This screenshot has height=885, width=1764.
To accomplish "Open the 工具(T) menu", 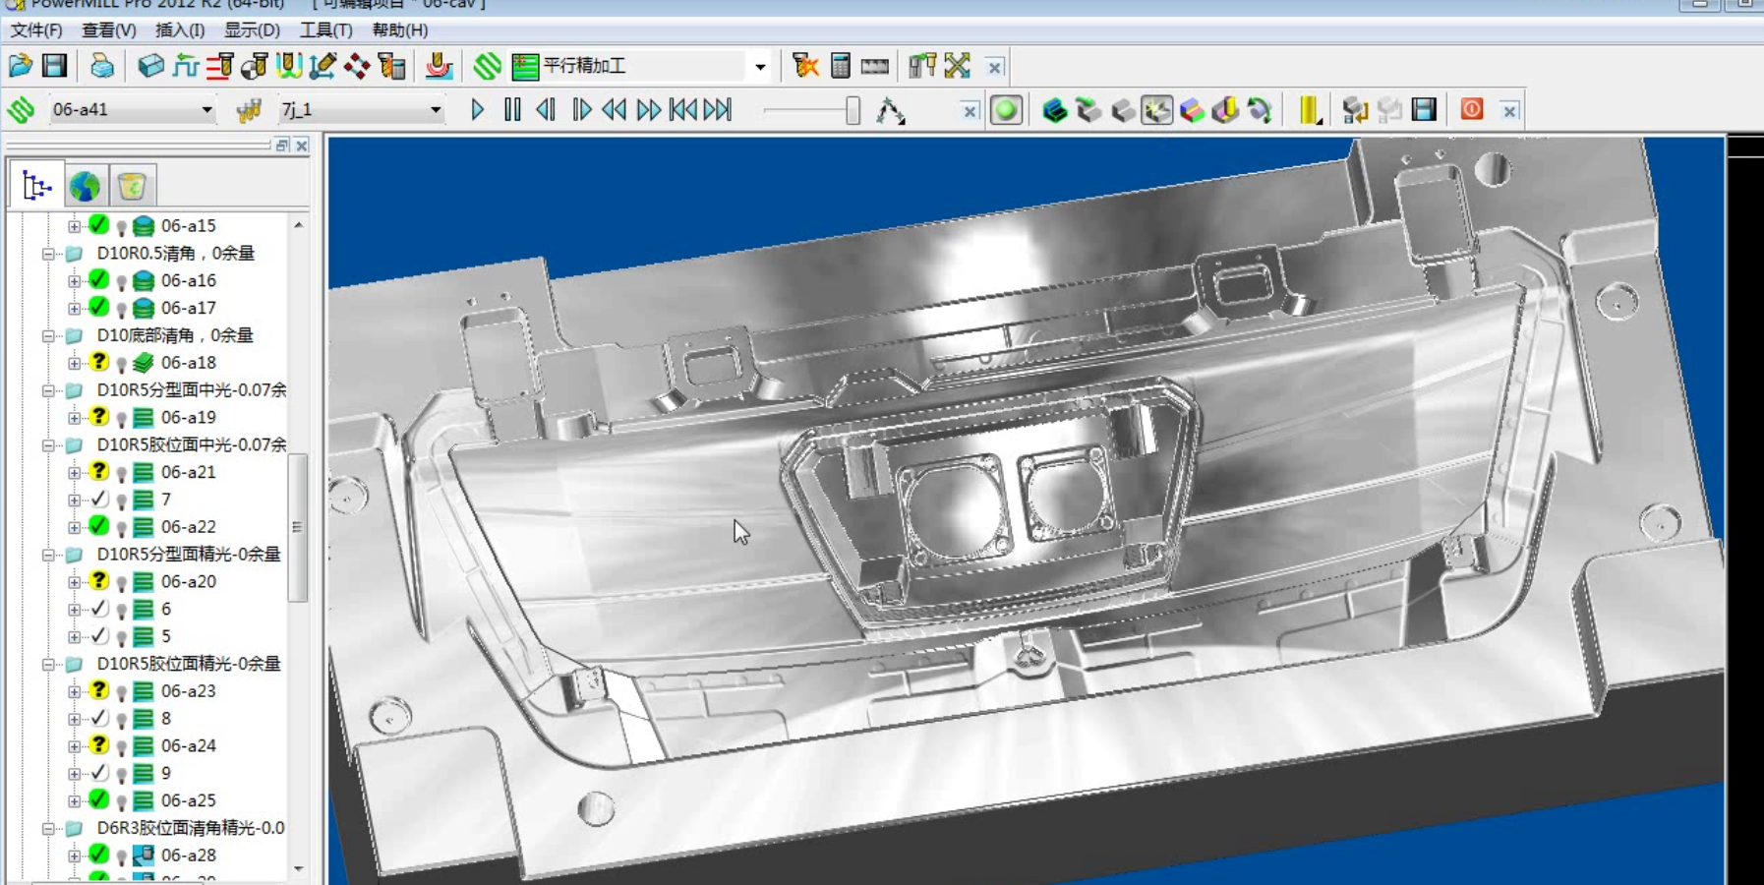I will (325, 30).
